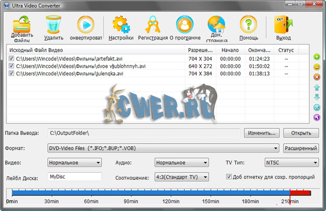This screenshot has width=326, height=211.
Task: Click the 704 X 304 resolution cell
Action: click(200, 59)
